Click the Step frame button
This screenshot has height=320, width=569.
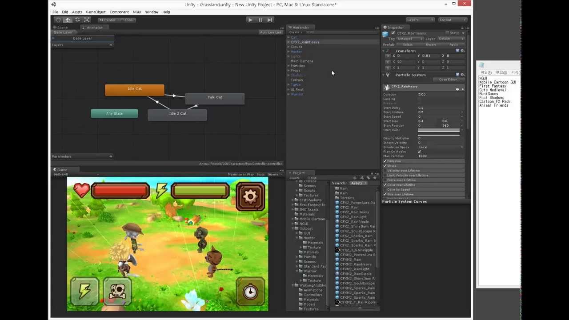270,20
